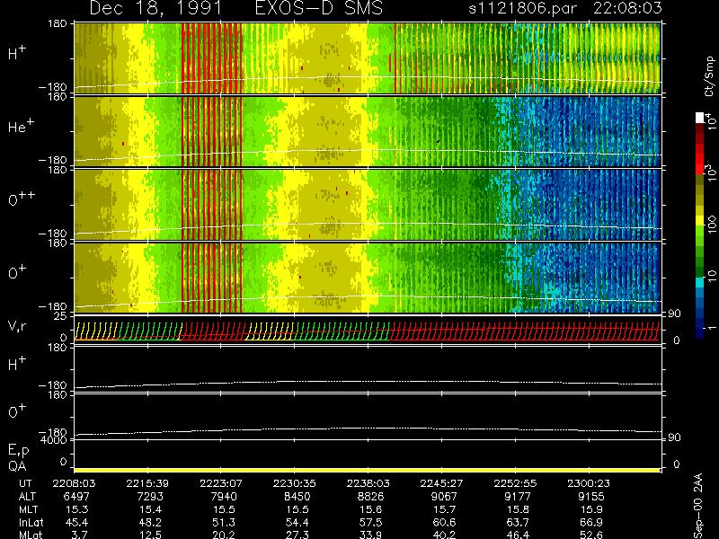
Task: Click the MLat value "12.5"
Action: pyautogui.click(x=150, y=535)
